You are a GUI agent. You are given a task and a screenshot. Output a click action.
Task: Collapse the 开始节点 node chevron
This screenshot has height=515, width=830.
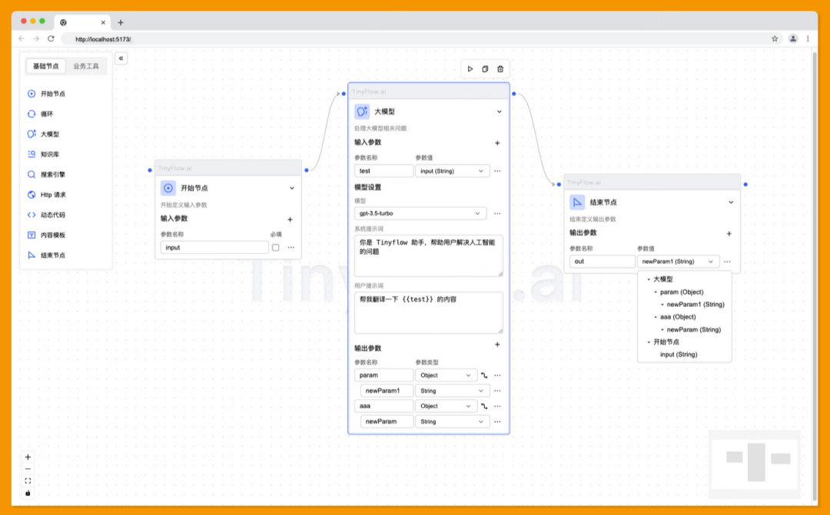pos(292,188)
